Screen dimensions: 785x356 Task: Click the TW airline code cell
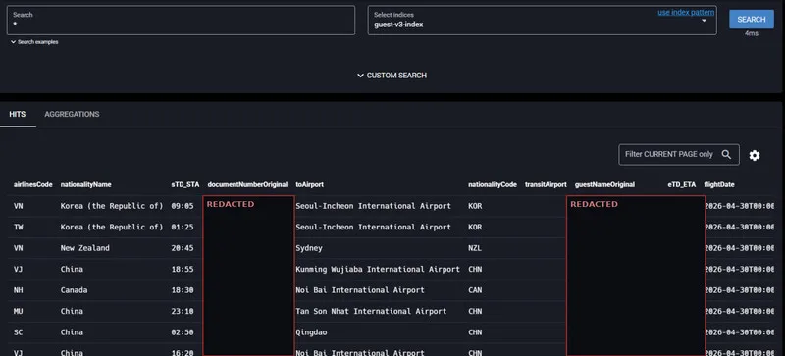(18, 228)
